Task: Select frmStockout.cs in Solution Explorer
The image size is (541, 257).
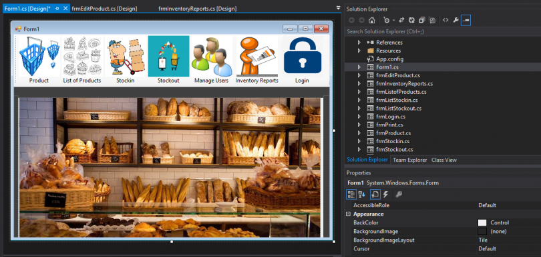Action: pos(394,150)
